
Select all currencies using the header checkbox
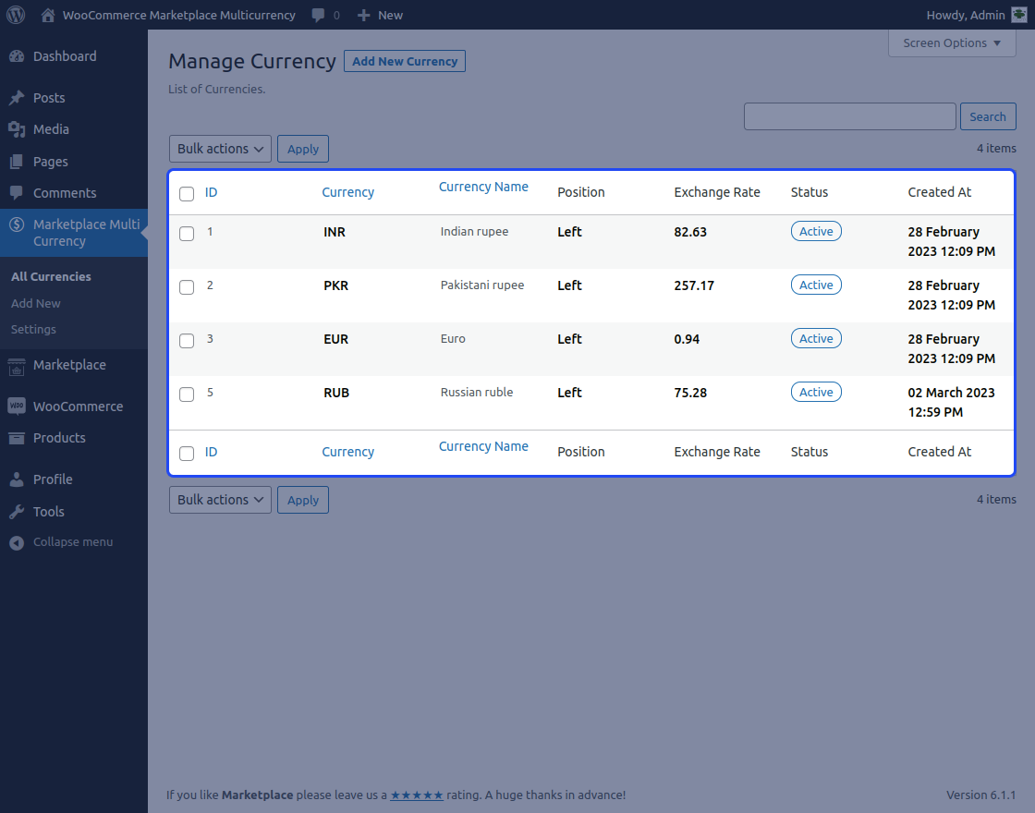187,192
